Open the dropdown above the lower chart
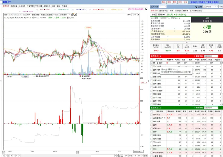Screen dimensions: 223x157 point(14,77)
